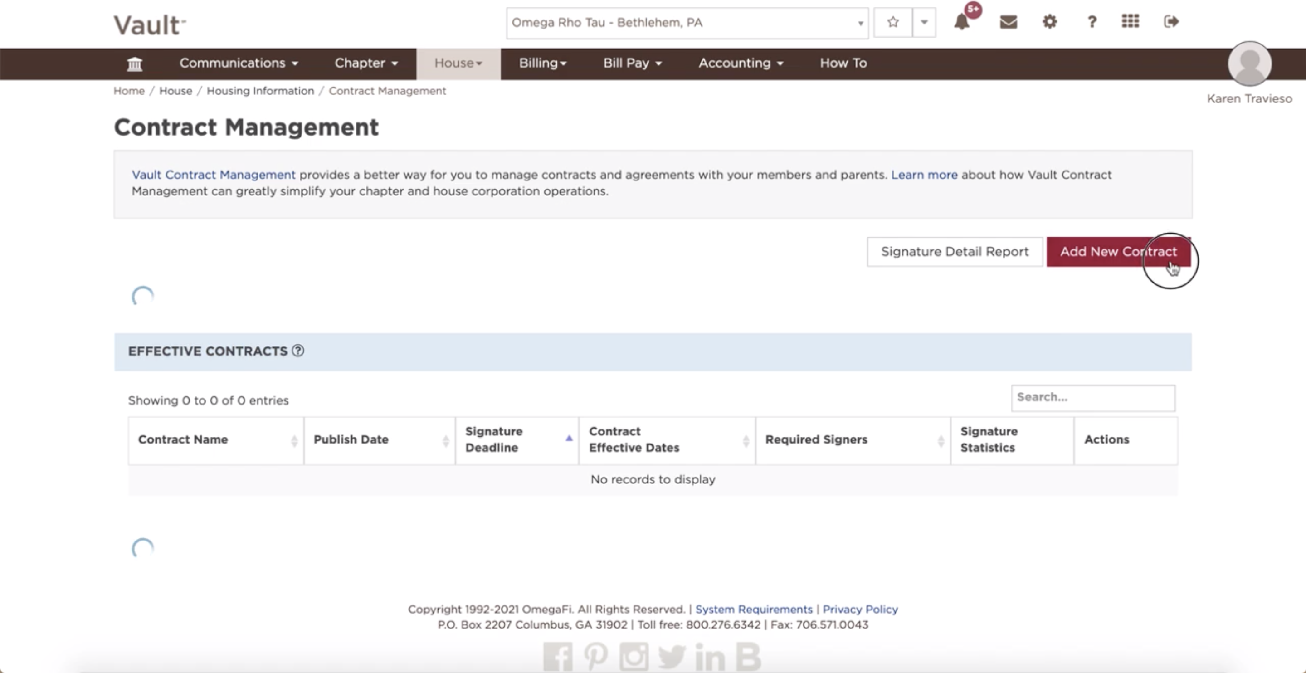1306x673 pixels.
Task: Switch to the How To menu item
Action: click(843, 63)
